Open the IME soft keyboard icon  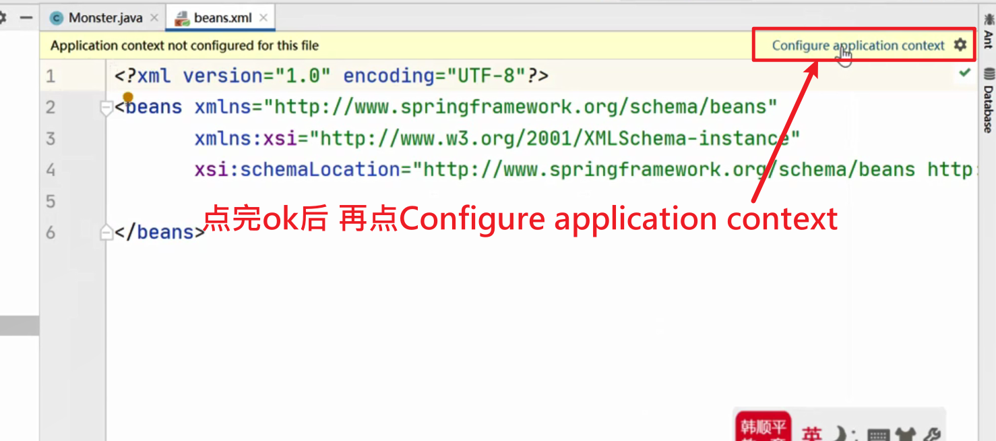click(x=879, y=436)
